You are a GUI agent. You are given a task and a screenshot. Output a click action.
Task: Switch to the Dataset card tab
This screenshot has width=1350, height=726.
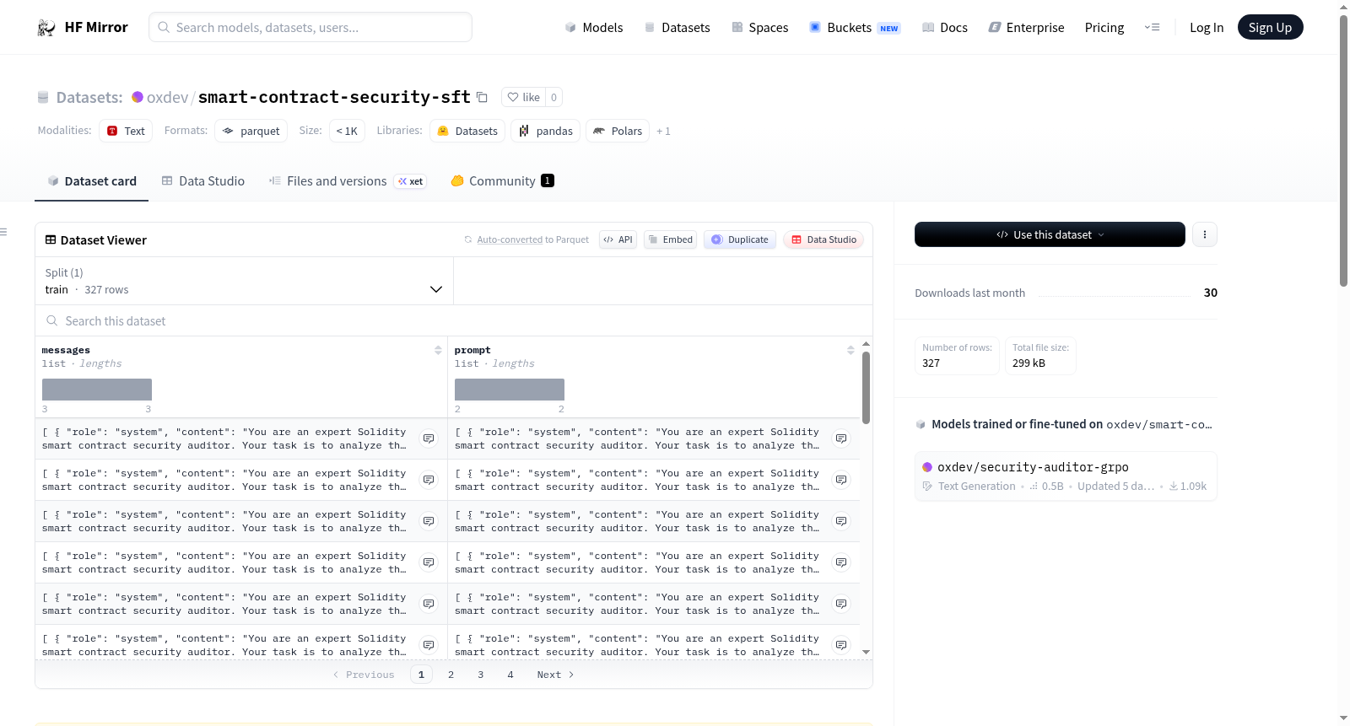tap(92, 181)
